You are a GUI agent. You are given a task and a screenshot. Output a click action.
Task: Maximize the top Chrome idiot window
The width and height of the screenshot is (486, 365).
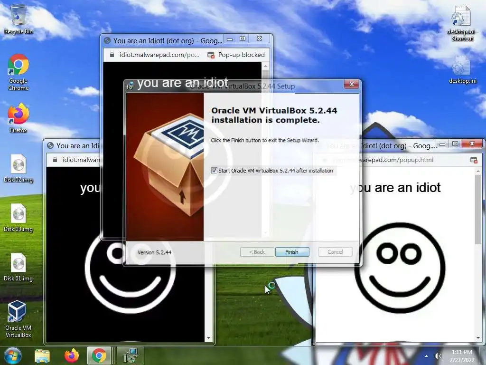pos(243,39)
